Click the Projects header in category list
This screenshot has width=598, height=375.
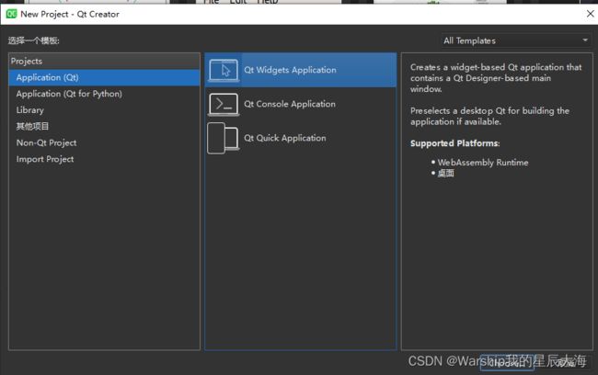click(104, 61)
